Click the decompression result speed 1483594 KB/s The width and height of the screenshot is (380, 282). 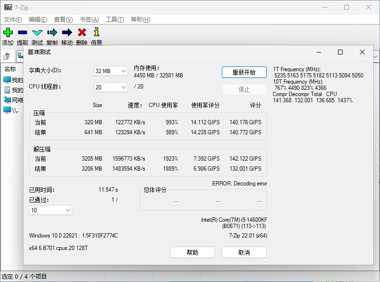point(129,169)
